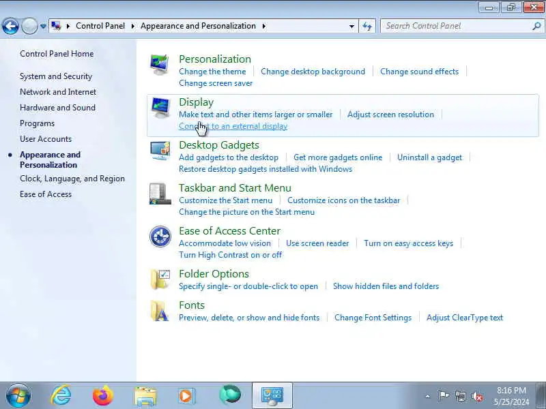The image size is (546, 409).
Task: Click Customize icons on the taskbar
Action: click(344, 200)
